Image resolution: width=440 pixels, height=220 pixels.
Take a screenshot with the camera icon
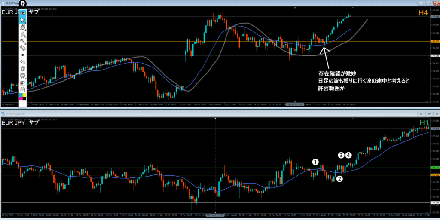coord(23,82)
